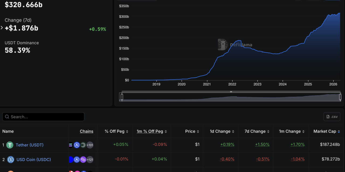Select the Solana chain icon in Tether's row
The width and height of the screenshot is (345, 172).
click(70, 145)
